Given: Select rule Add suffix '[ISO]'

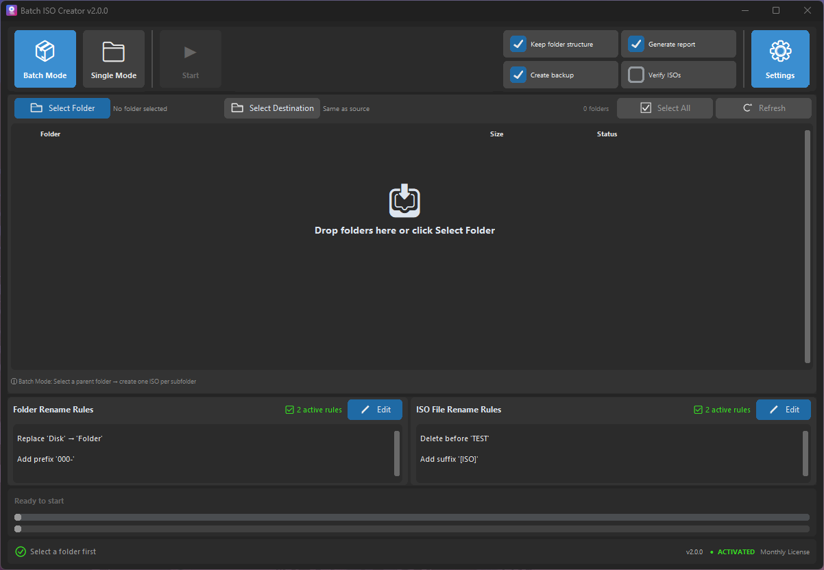Looking at the screenshot, I should [x=449, y=459].
